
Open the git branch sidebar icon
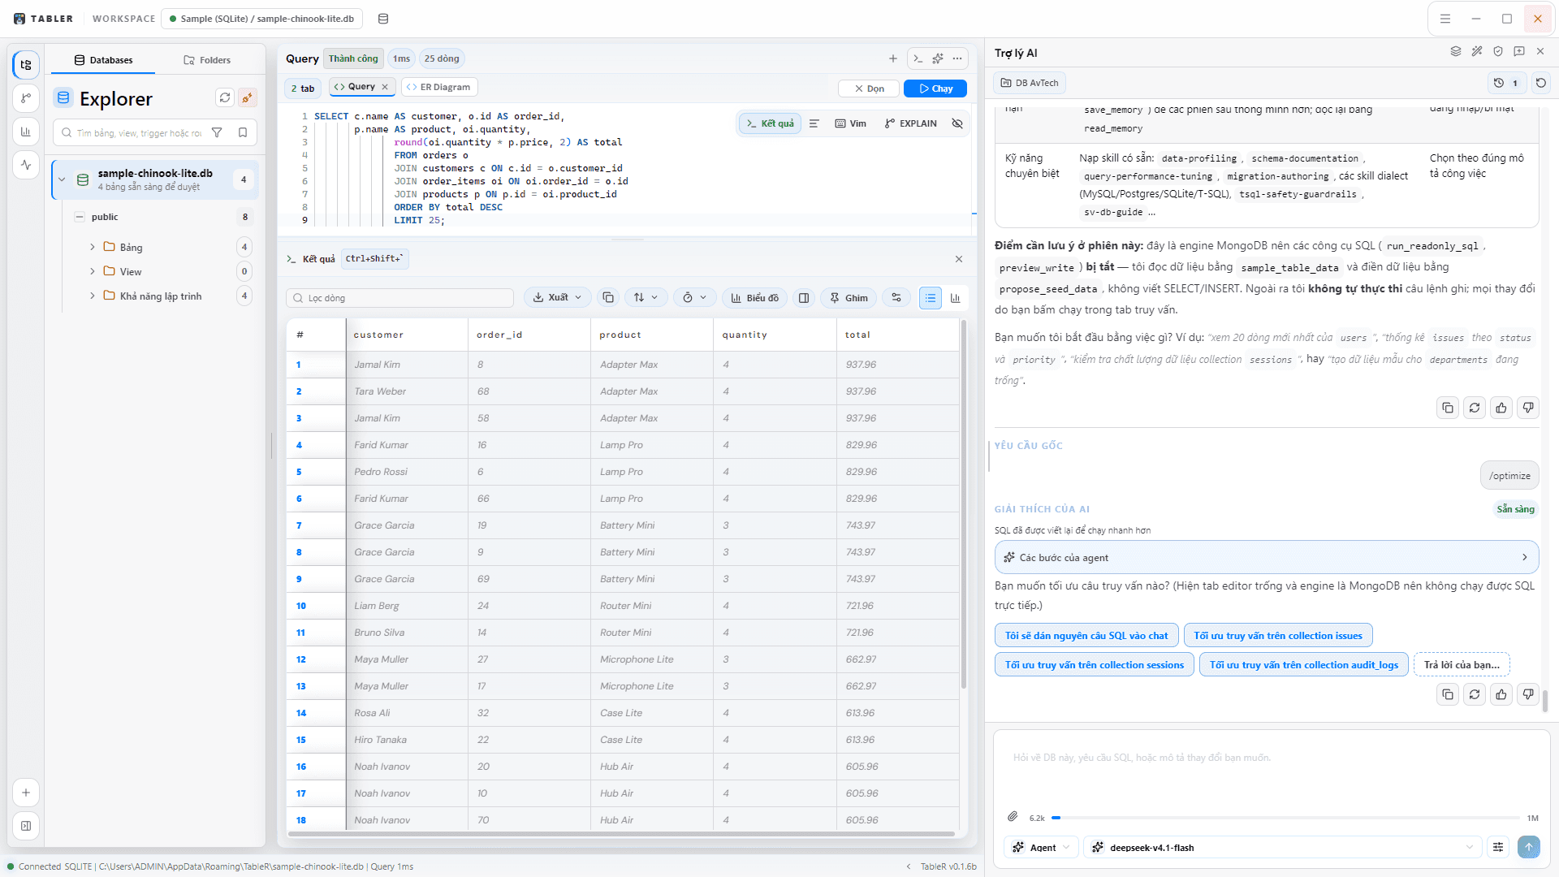click(26, 98)
